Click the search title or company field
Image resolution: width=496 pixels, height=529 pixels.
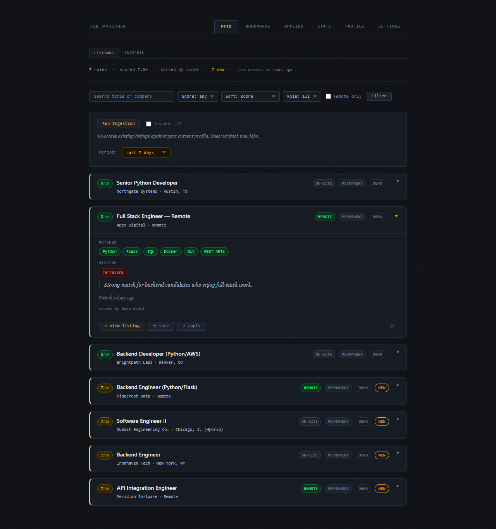pos(131,96)
